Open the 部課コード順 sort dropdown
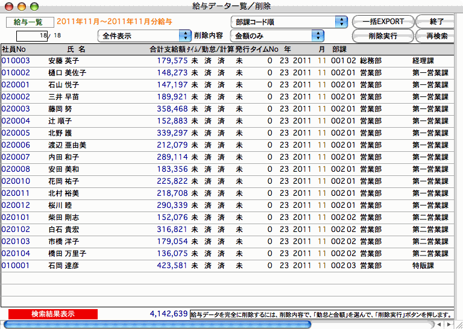This screenshot has width=463, height=329. pyautogui.click(x=289, y=22)
